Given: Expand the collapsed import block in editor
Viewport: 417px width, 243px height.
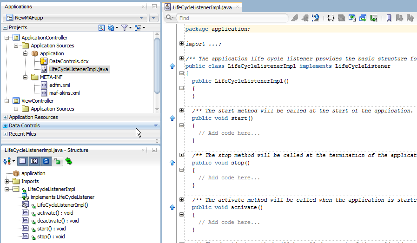Looking at the screenshot, I should pos(181,43).
